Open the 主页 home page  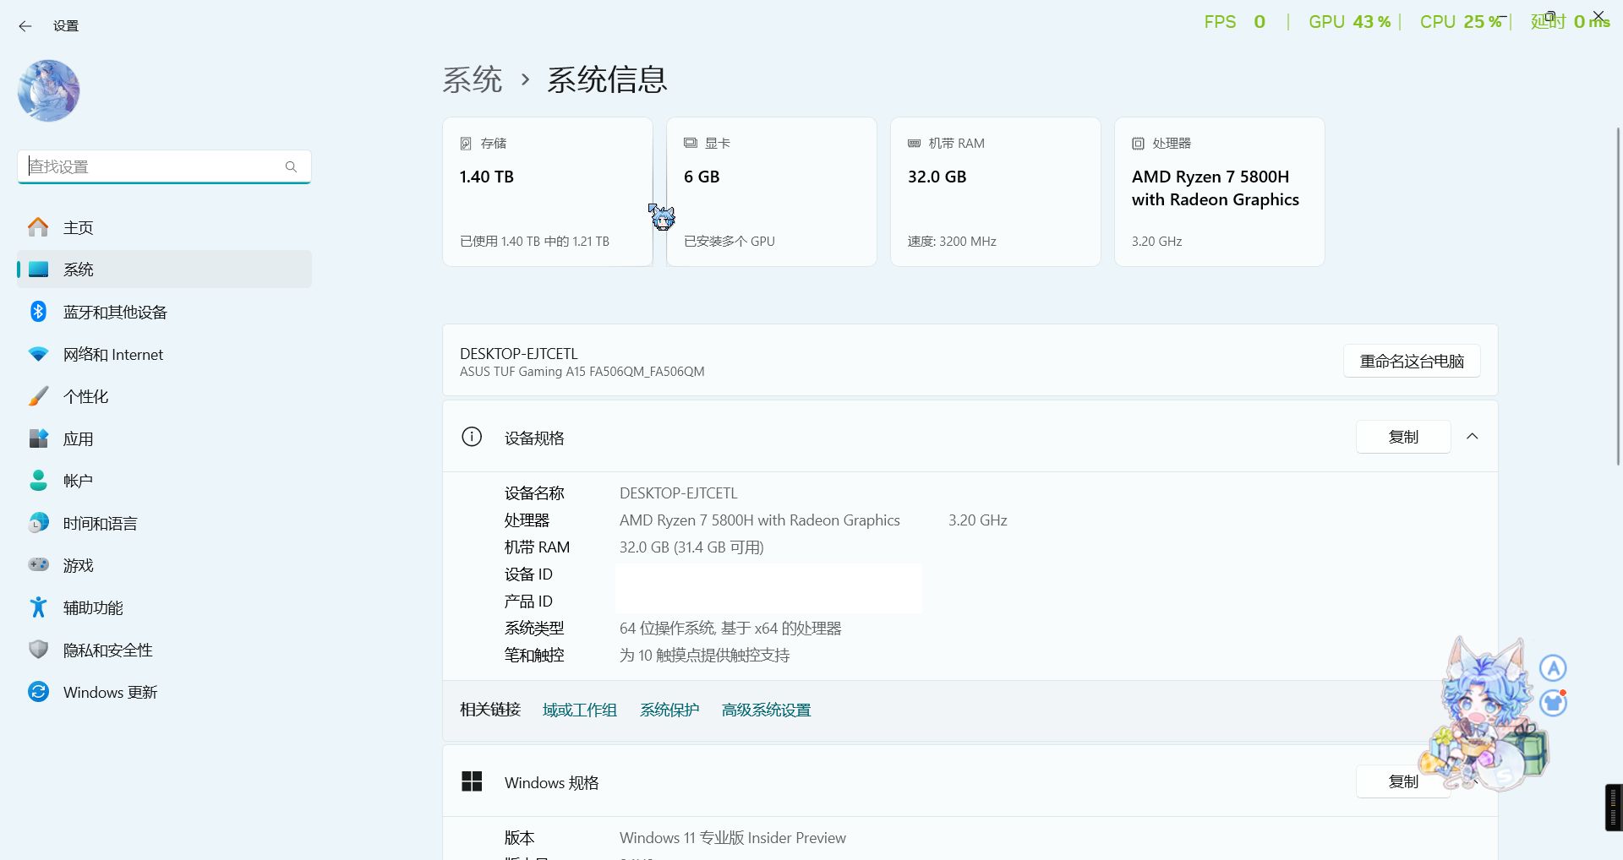point(78,227)
